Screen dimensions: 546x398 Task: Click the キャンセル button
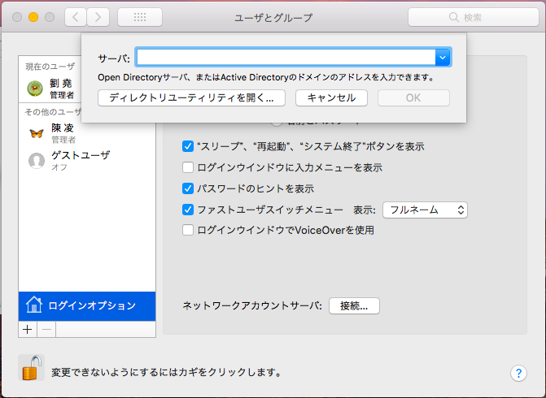coord(331,98)
